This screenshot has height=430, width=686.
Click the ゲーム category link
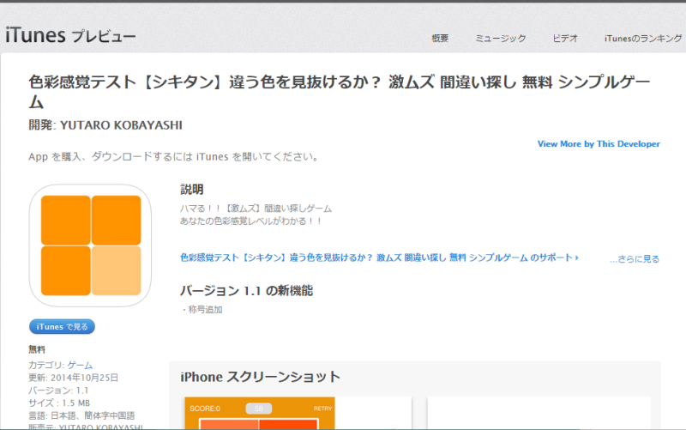pos(80,365)
